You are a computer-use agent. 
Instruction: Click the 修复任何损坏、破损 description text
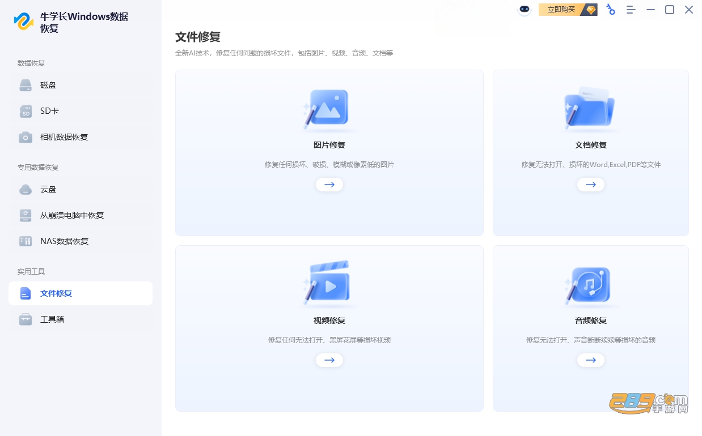(329, 165)
